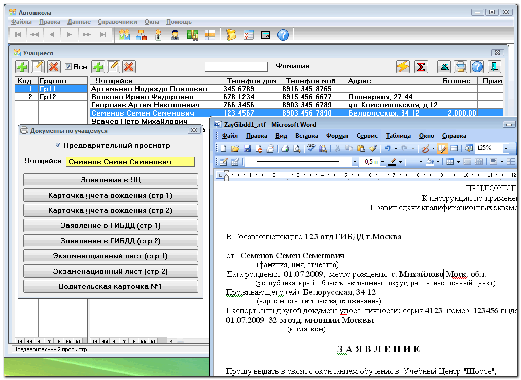Open Водительская карточка №1 document
Image resolution: width=521 pixels, height=380 pixels.
pyautogui.click(x=111, y=287)
